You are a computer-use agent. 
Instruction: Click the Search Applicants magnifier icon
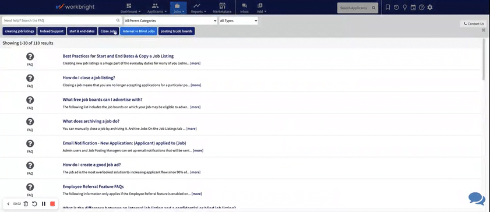[373, 8]
